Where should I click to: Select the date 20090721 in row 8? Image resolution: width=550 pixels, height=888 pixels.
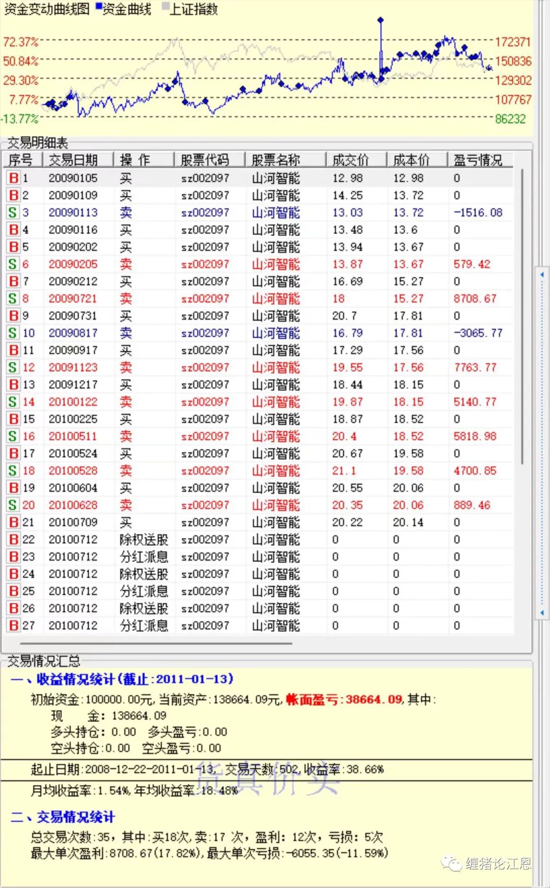(x=73, y=298)
